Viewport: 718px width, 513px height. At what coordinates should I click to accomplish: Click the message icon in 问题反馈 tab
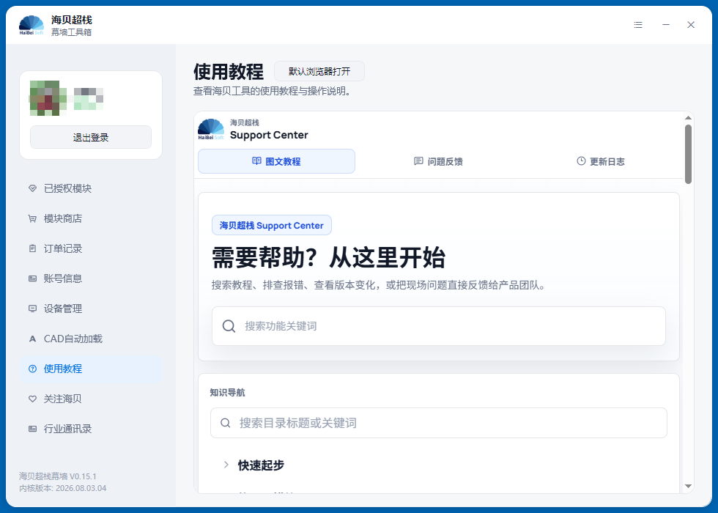pos(418,160)
